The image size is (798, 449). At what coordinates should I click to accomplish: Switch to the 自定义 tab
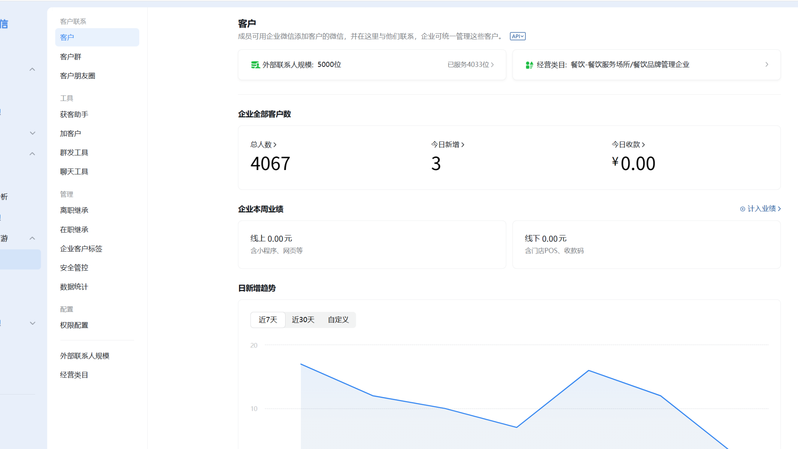click(337, 320)
